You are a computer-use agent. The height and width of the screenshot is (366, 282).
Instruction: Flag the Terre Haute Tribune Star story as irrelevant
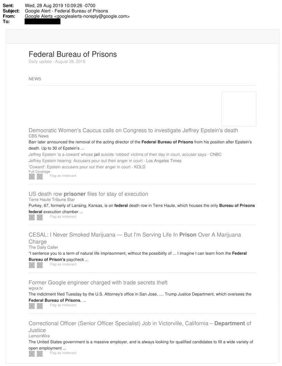pyautogui.click(x=63, y=217)
